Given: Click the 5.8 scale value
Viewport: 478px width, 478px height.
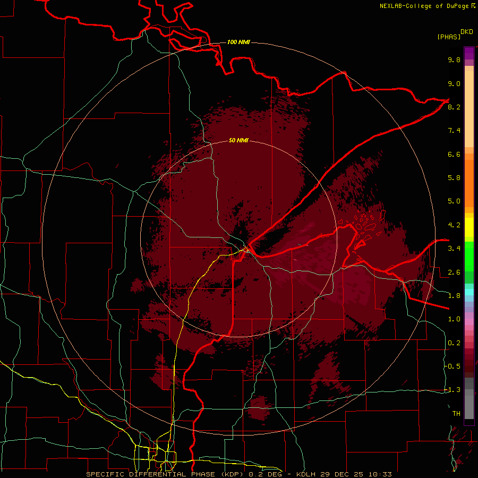Looking at the screenshot, I should coord(454,178).
